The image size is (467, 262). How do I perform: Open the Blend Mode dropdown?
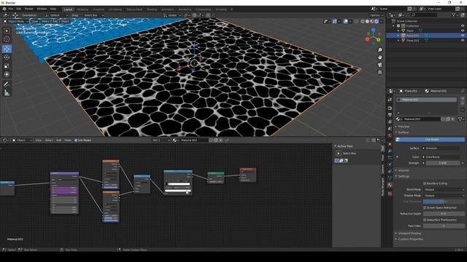click(x=444, y=189)
